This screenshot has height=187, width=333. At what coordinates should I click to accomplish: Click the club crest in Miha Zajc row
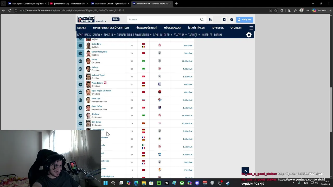[160, 100]
